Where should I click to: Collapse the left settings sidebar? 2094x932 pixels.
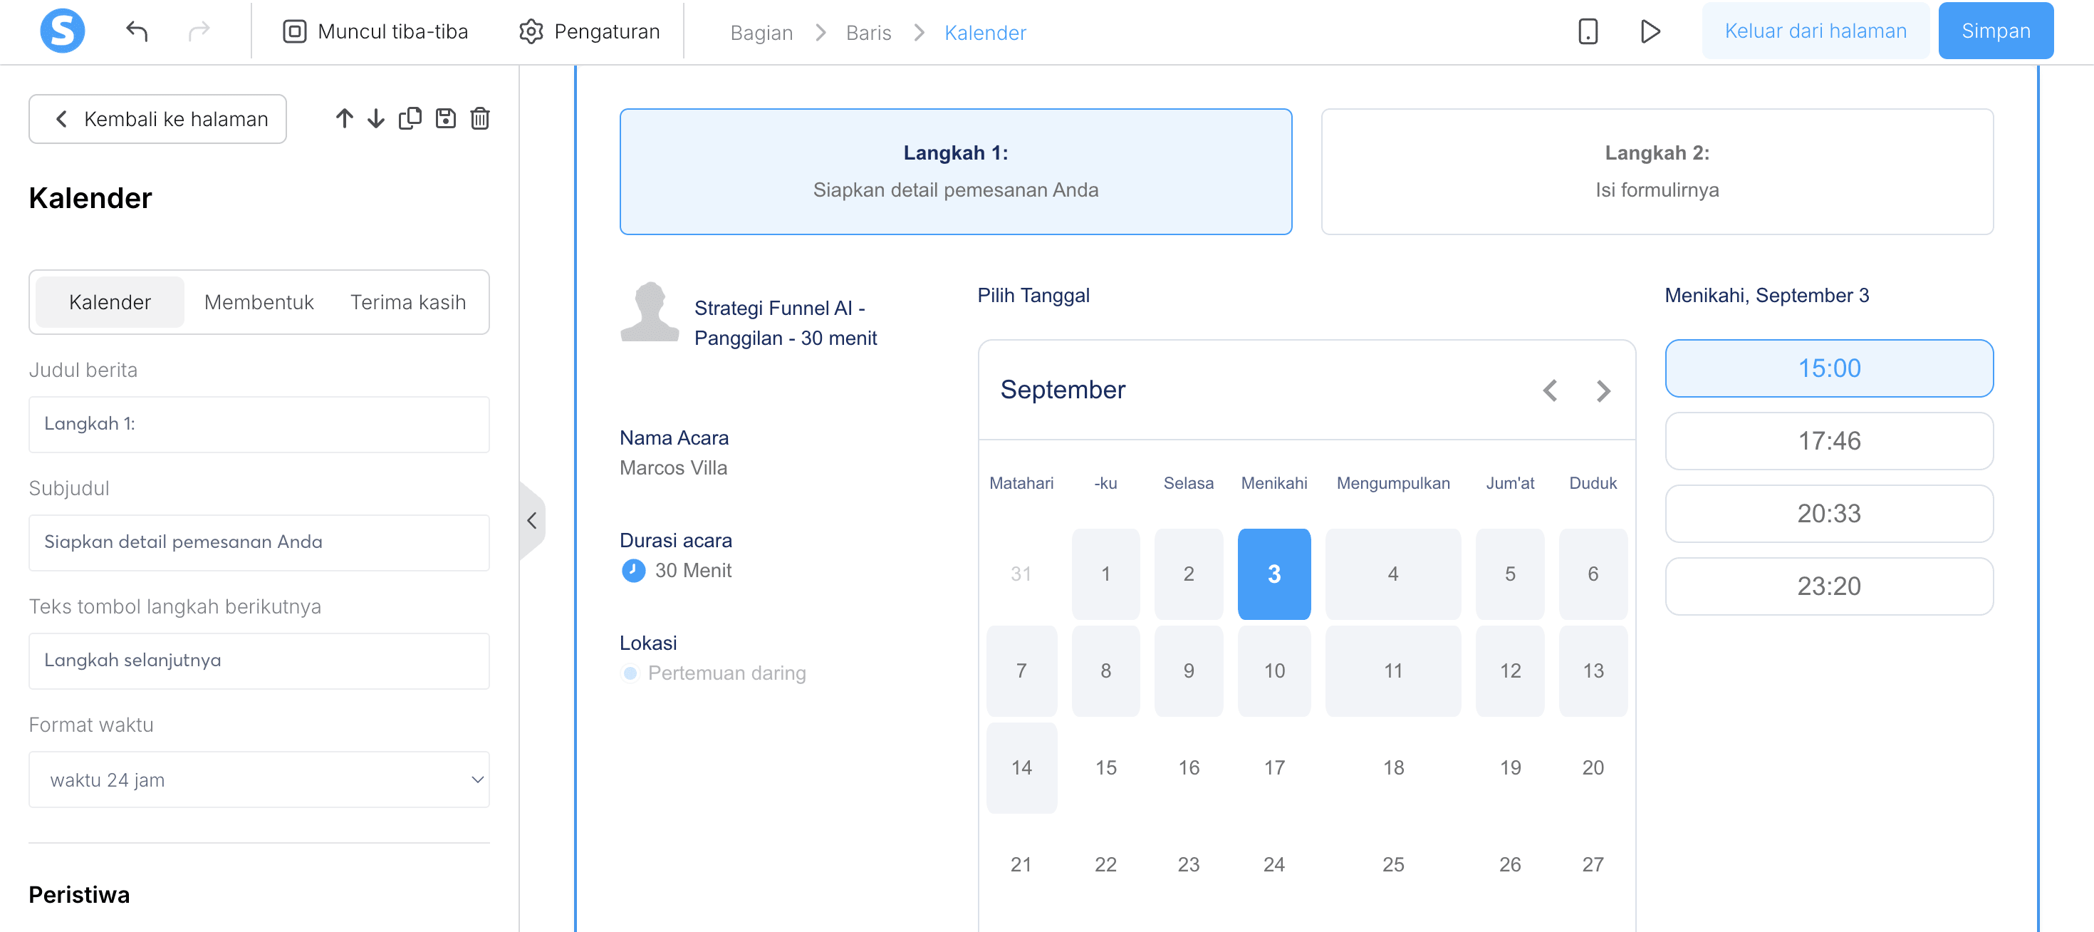tap(531, 520)
